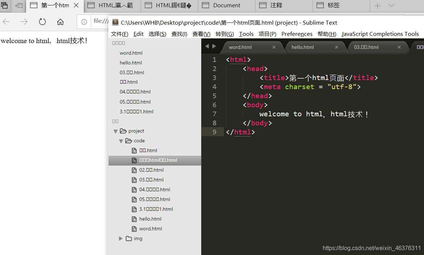Viewport: 424px width, 255px height.
Task: Open a new browser tab with plus icon
Action: pos(377,5)
